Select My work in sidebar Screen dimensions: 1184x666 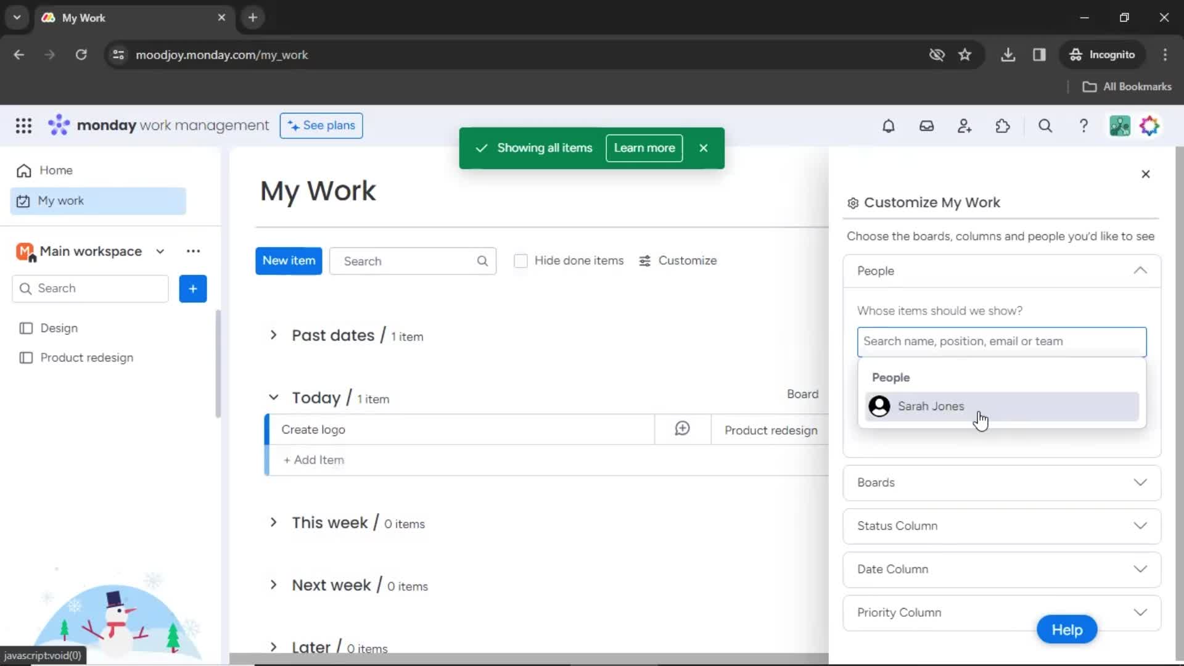(x=99, y=201)
